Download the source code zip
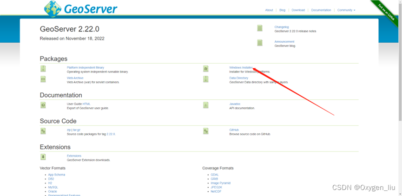402x196 pixels. click(69, 130)
